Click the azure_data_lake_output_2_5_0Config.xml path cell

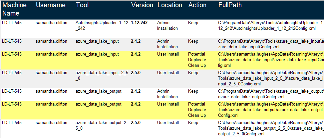271,128
